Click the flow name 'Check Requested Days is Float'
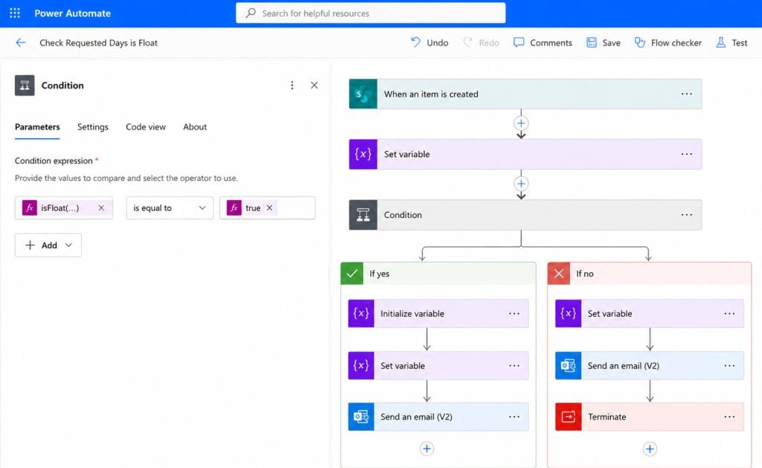762x468 pixels. [99, 42]
